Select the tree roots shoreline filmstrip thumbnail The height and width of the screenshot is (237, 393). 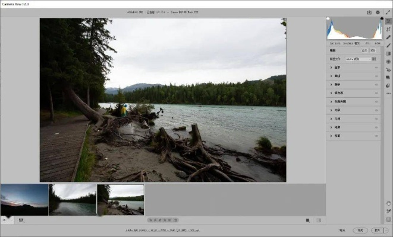coord(121,200)
